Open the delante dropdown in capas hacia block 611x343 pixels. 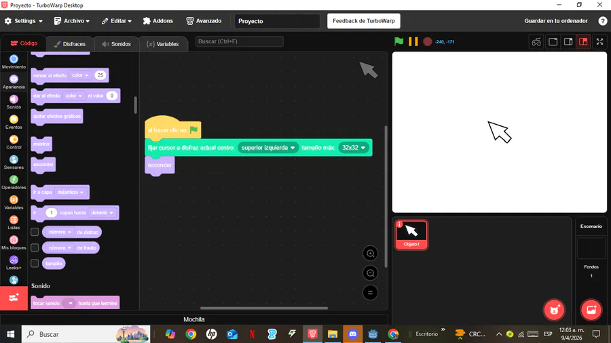tap(102, 213)
